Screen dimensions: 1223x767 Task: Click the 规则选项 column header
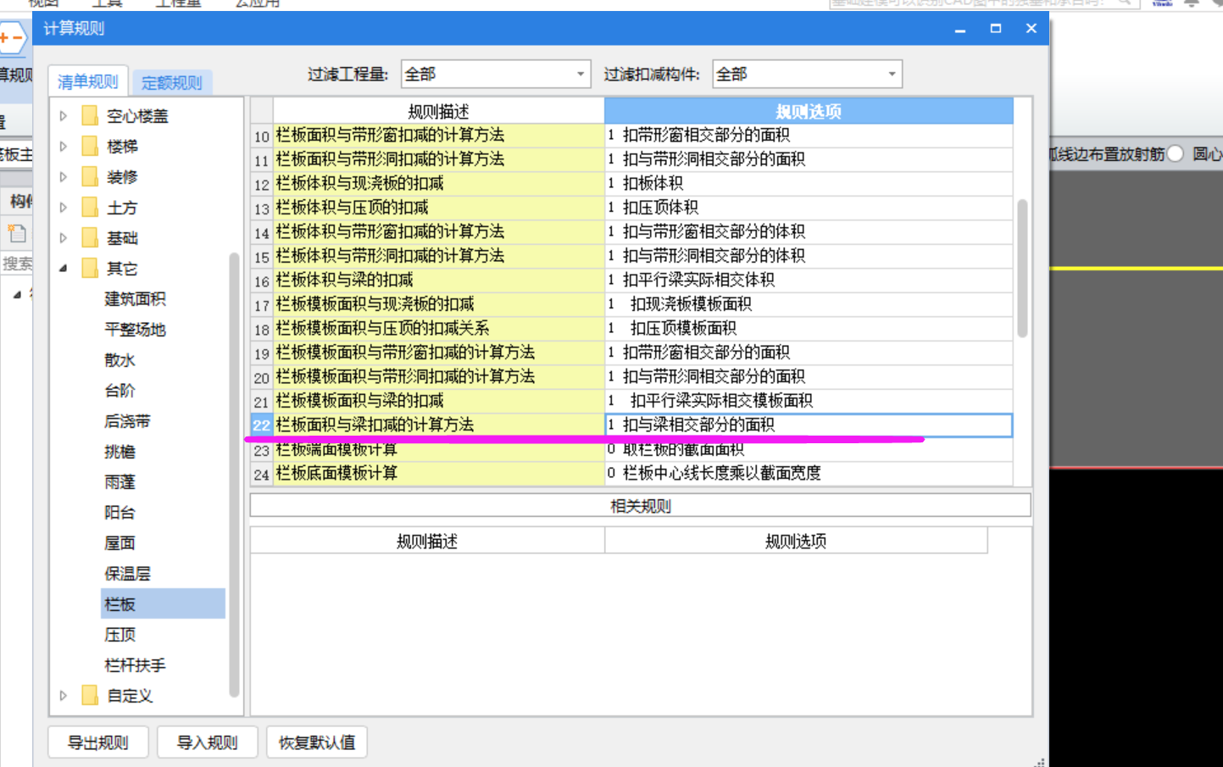pyautogui.click(x=809, y=111)
